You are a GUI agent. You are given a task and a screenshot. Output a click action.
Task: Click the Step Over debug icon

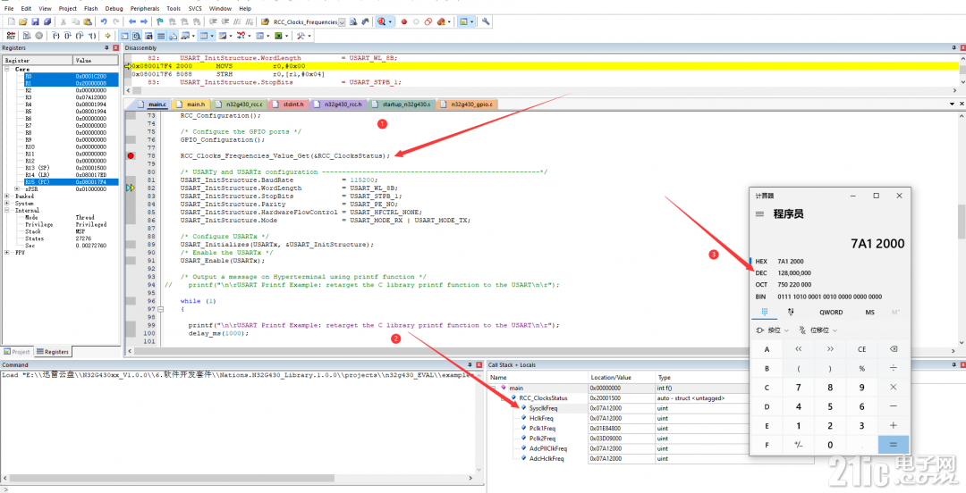click(68, 36)
